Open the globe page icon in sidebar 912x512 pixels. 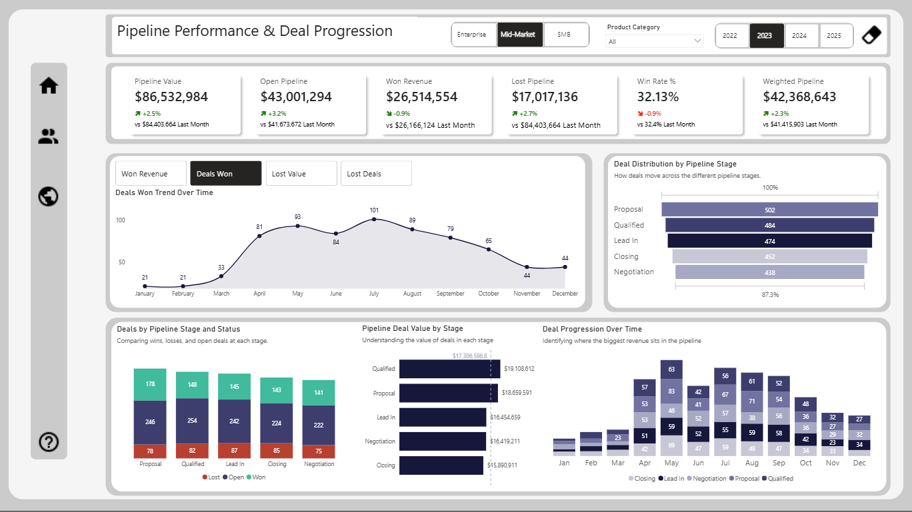click(x=49, y=196)
